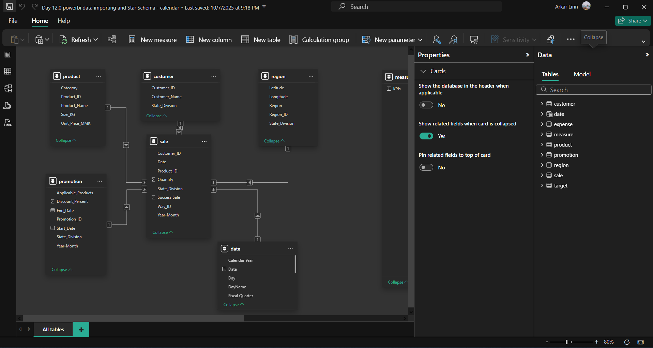This screenshot has height=348, width=653.
Task: Open Table view in left sidebar
Action: 7,71
